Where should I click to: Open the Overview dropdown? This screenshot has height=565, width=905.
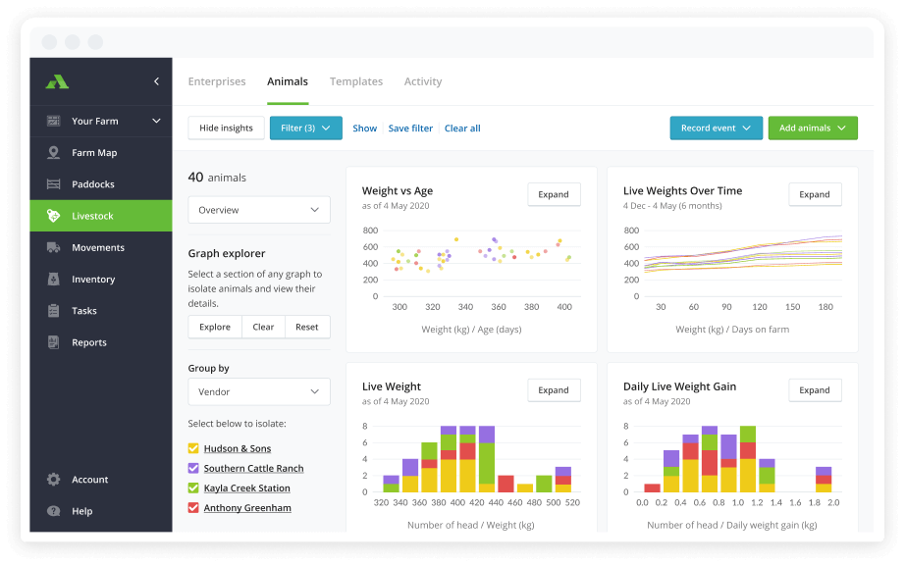(259, 210)
